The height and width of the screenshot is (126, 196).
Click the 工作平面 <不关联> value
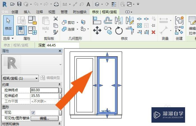(x=44, y=101)
